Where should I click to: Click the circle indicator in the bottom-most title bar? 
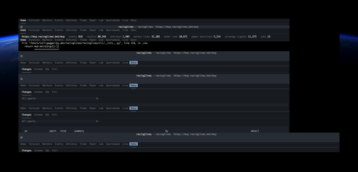[x=21, y=138]
